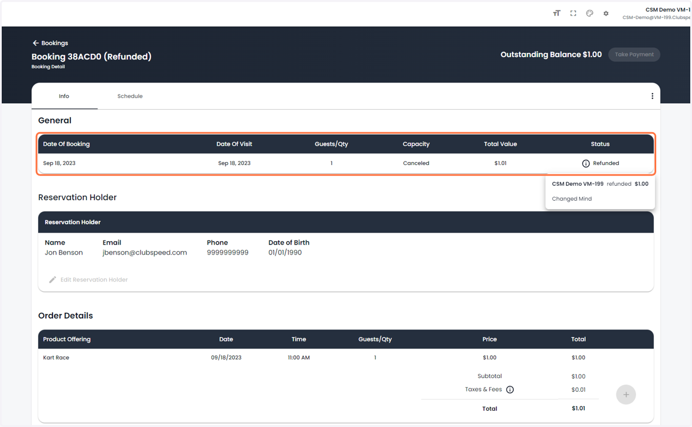
Task: Click the jbenson@clubspeed.com email
Action: click(145, 253)
